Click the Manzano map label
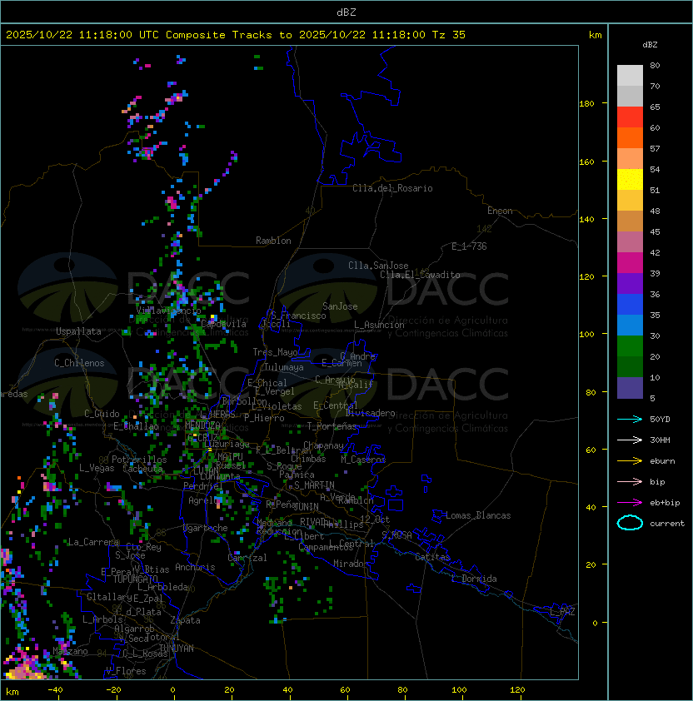 coord(70,651)
